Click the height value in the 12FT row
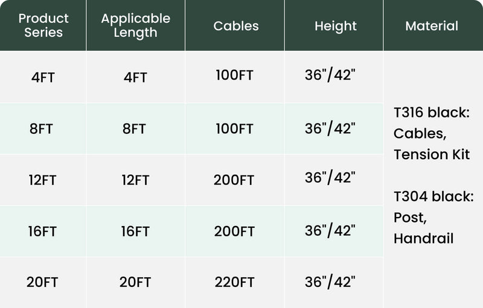483x308 pixels. point(330,178)
